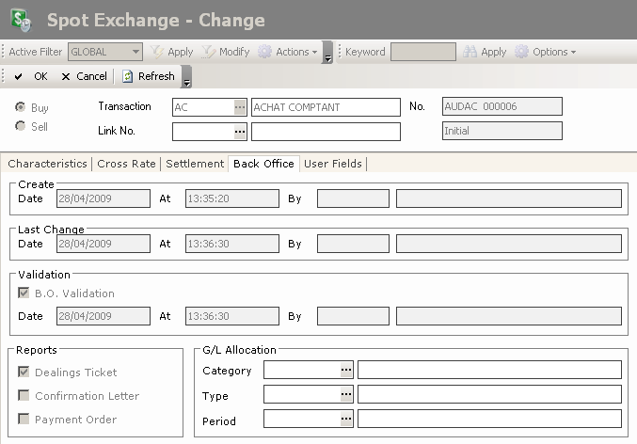
Task: Click the Spot Exchange application logo icon
Action: click(21, 20)
